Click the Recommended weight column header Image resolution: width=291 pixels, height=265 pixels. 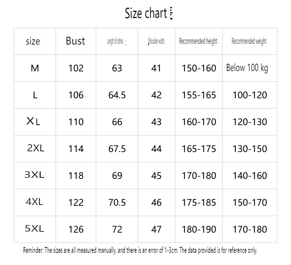(x=249, y=41)
